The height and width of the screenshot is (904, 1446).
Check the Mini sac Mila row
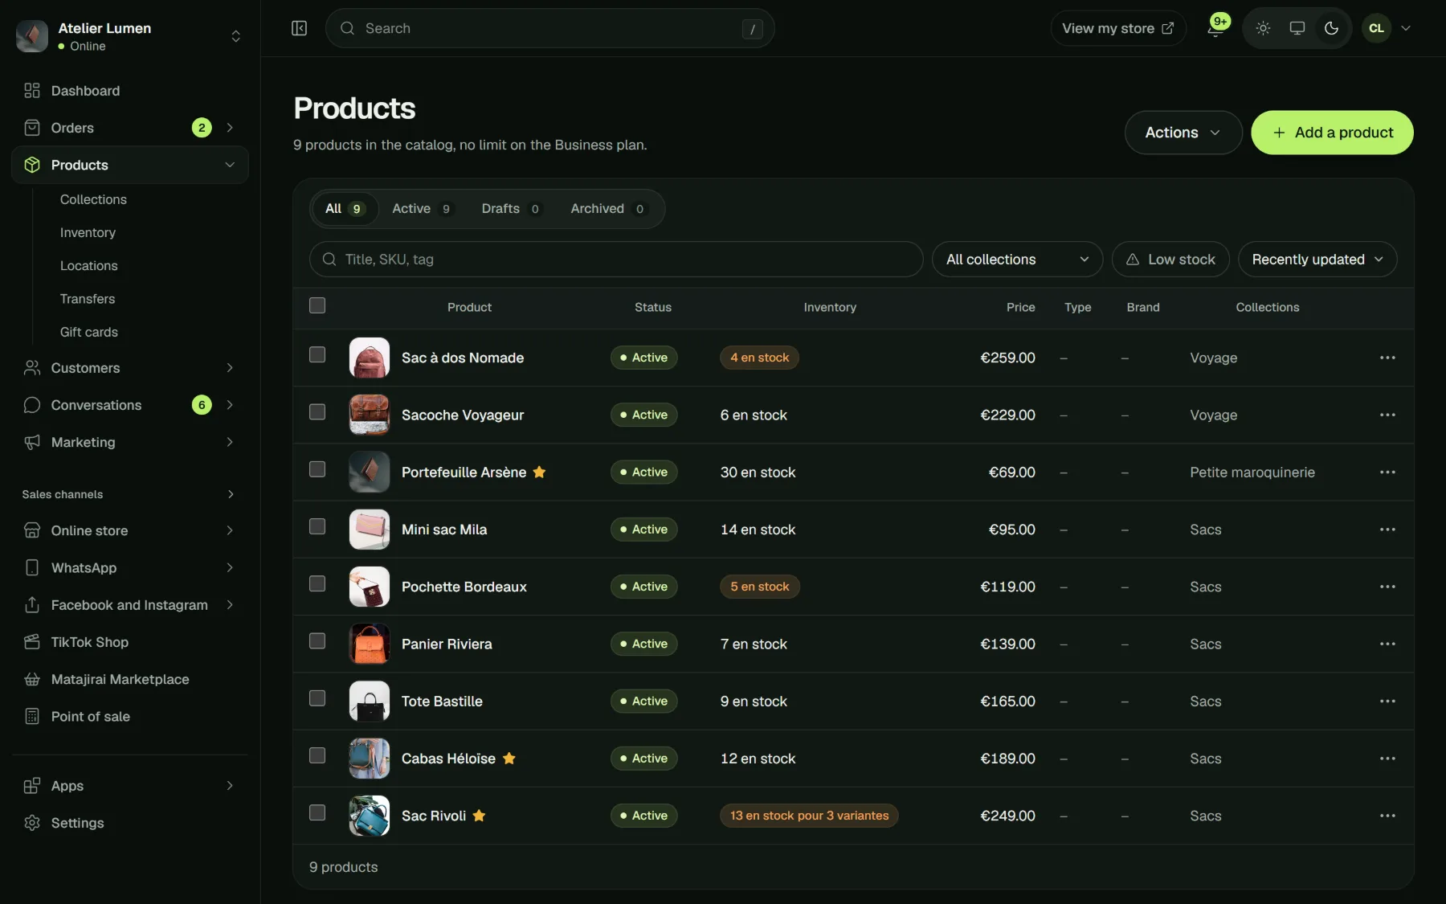317,526
